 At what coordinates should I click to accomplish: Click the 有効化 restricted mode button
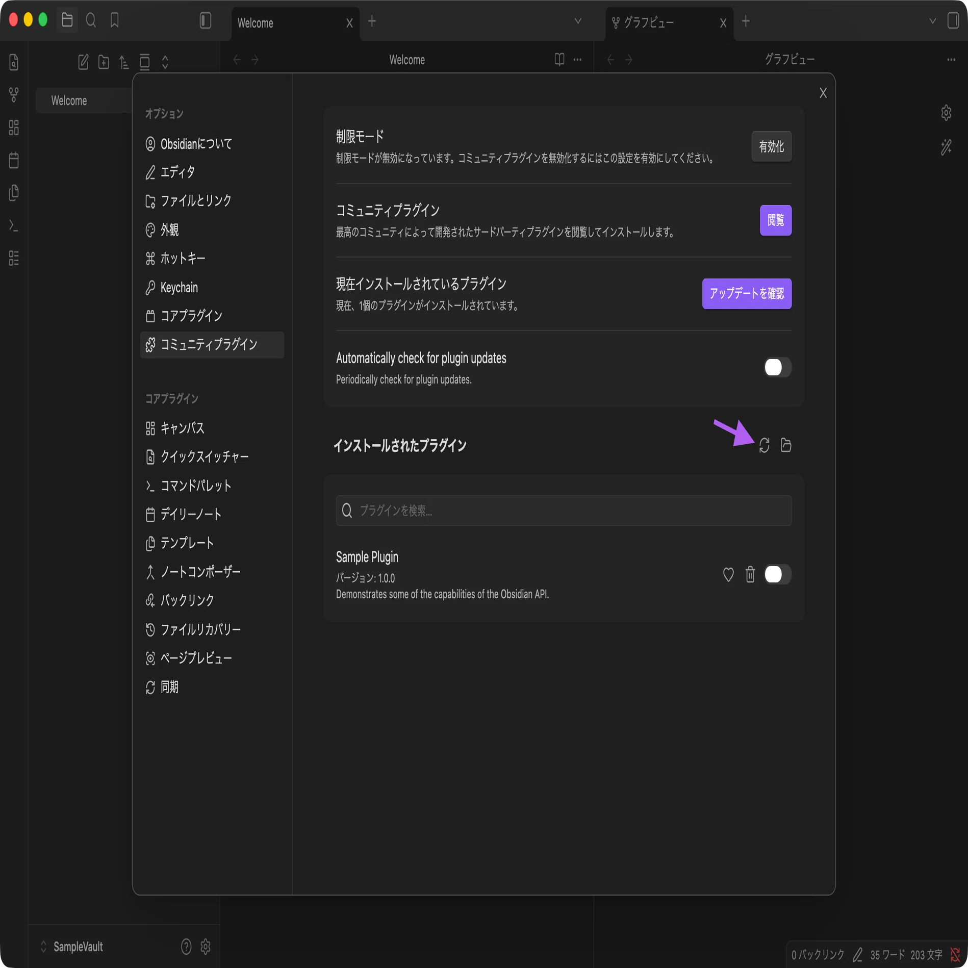click(x=771, y=147)
